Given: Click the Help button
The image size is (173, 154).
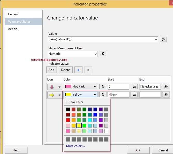Looking at the screenshot, I should [x=16, y=150].
